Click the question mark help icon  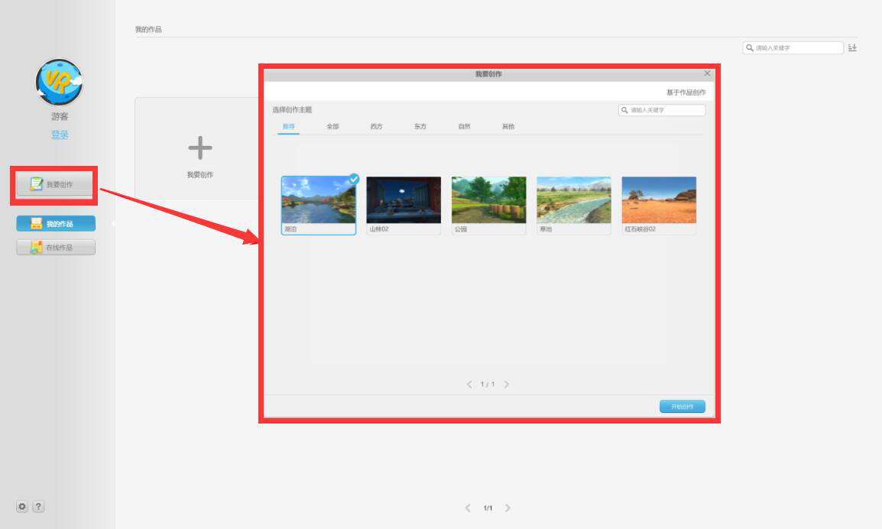[38, 507]
